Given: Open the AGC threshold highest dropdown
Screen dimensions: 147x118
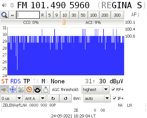Looking at the screenshot, I should pos(96,89).
